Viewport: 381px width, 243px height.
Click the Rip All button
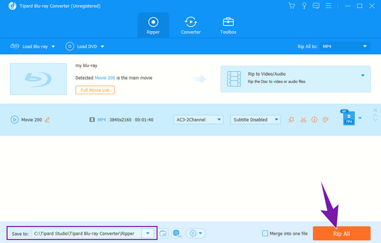[x=342, y=234]
